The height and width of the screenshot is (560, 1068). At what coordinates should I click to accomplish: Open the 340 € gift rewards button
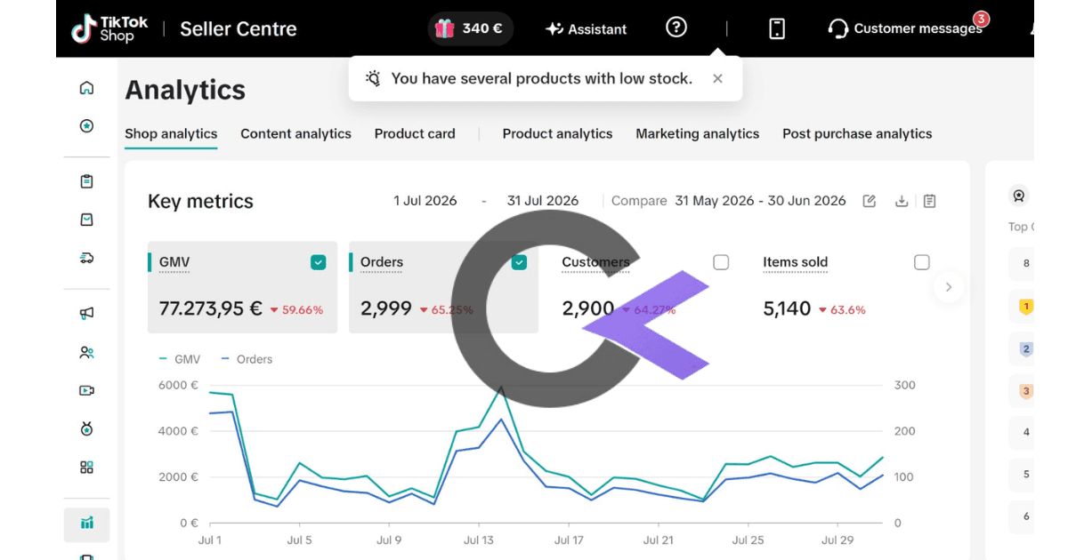(470, 28)
